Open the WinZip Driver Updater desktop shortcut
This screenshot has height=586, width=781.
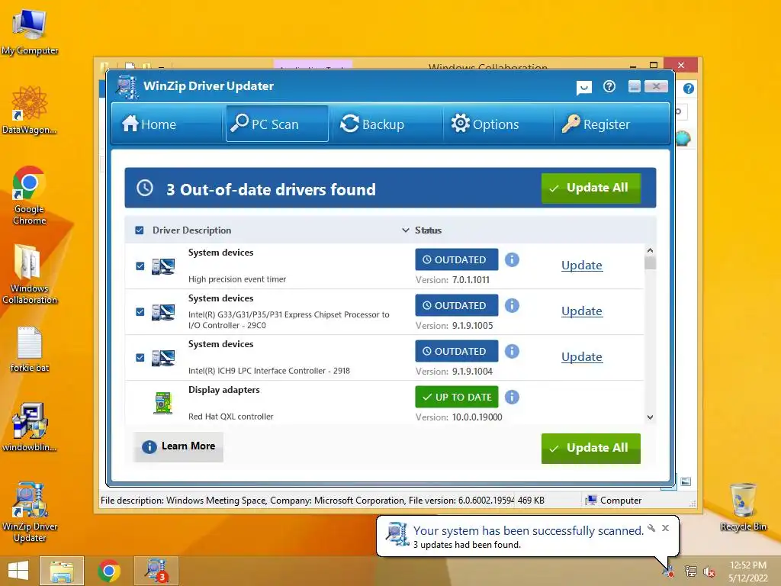click(x=30, y=512)
